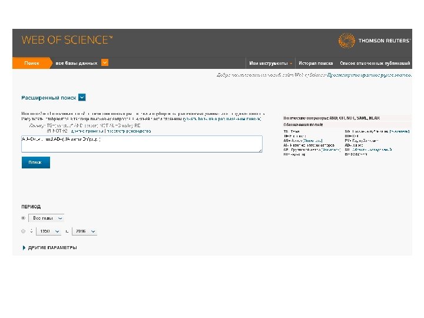Click the blue Поиск button

pyautogui.click(x=36, y=163)
